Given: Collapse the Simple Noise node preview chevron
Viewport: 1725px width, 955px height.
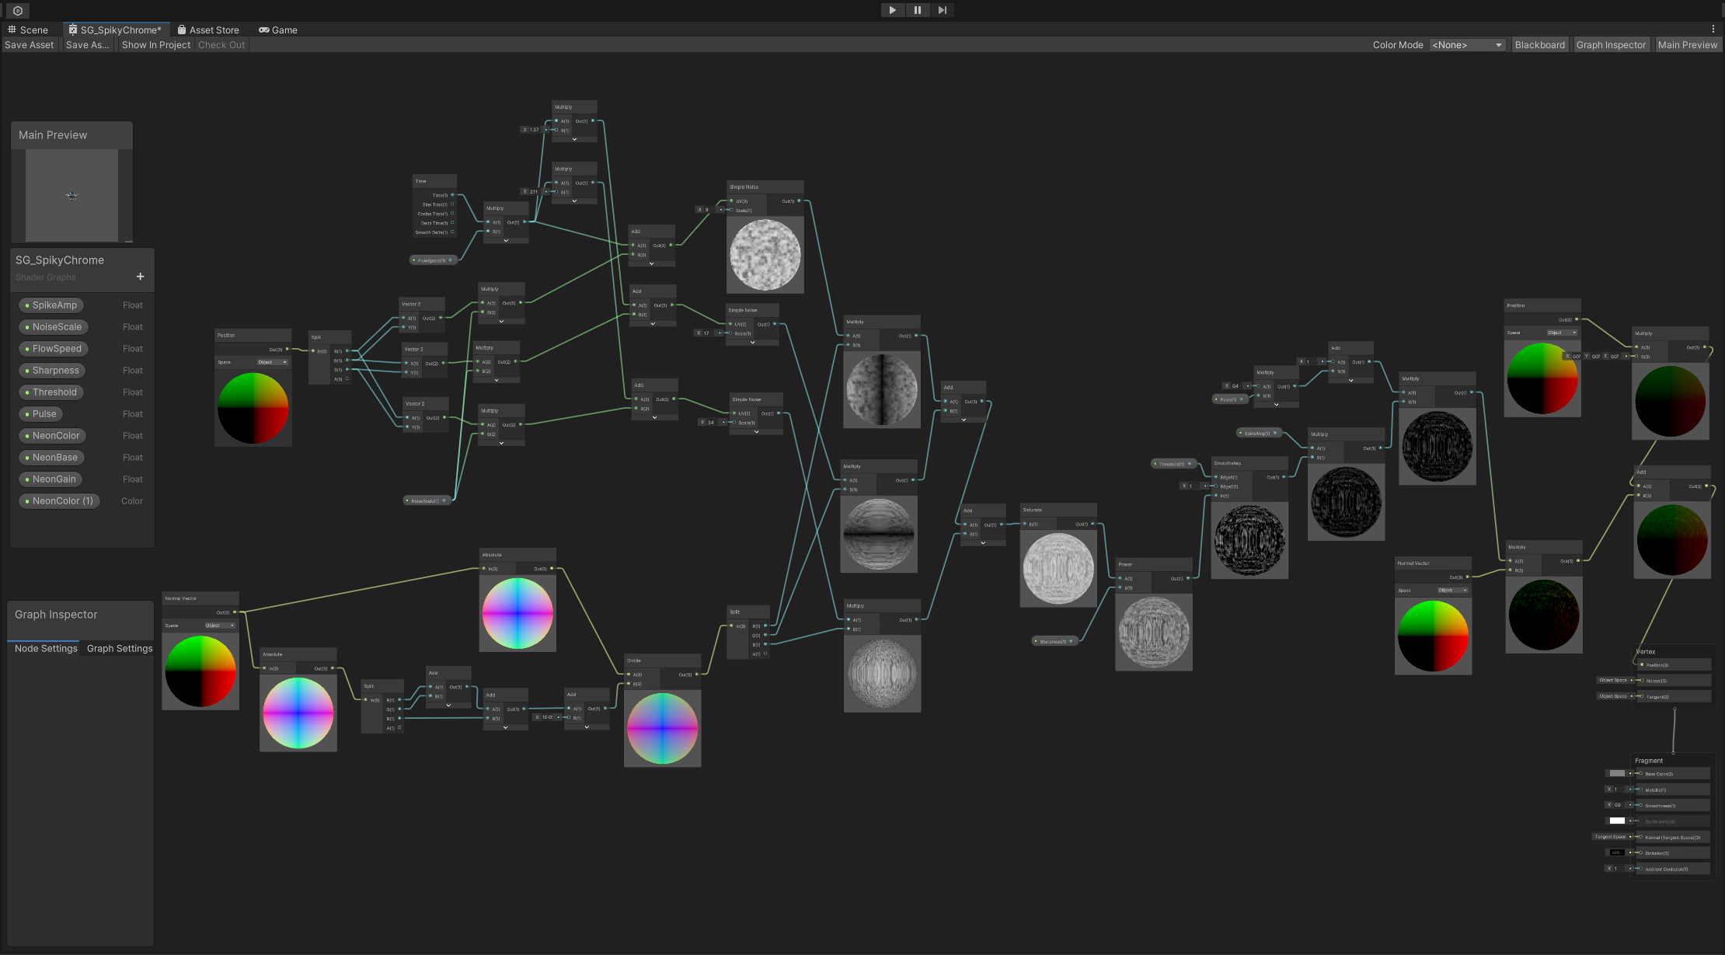Looking at the screenshot, I should [752, 343].
